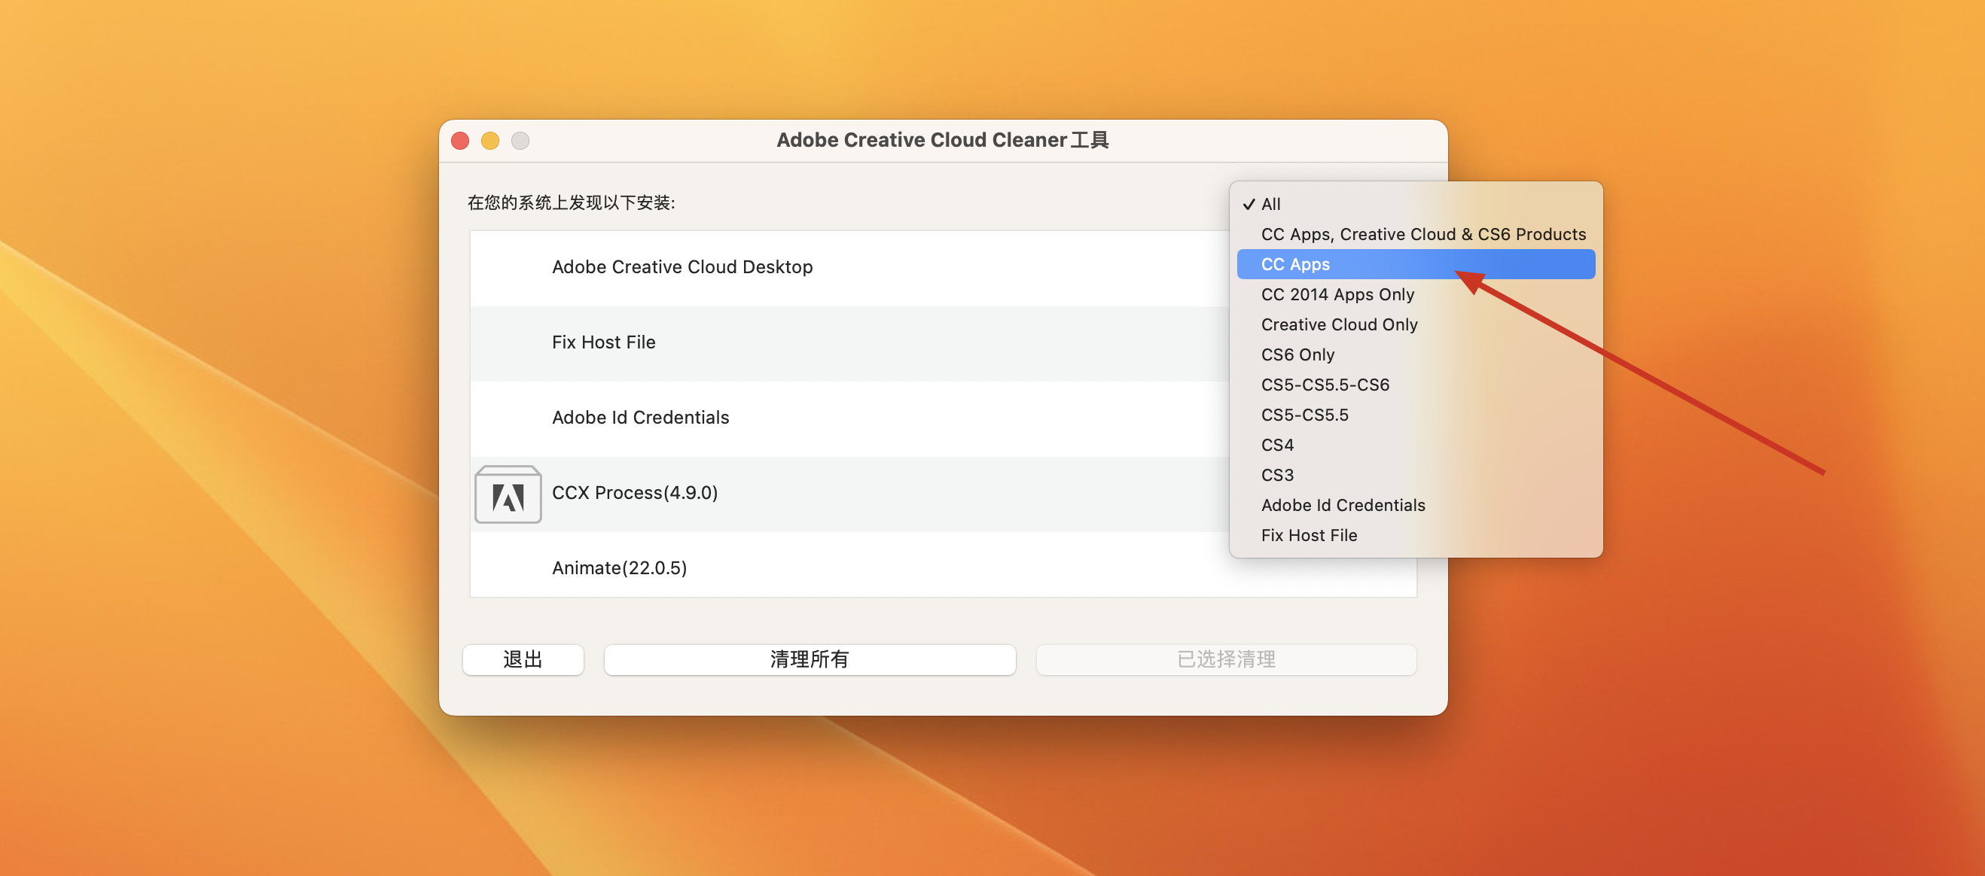Screen dimensions: 1985x876
Task: Click the red close window button
Action: point(460,141)
